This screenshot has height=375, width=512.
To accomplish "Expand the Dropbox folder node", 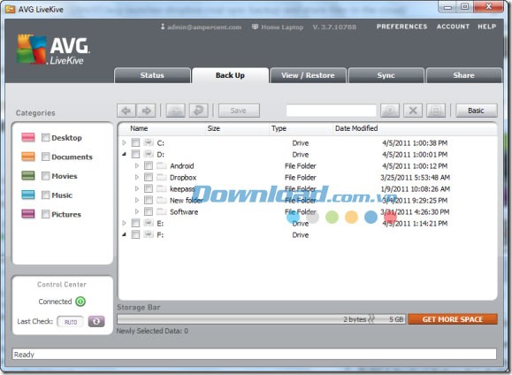I will click(137, 177).
